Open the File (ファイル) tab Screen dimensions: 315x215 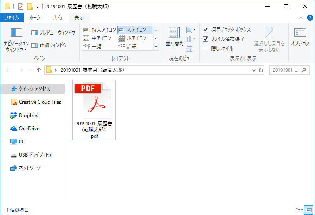click(12, 18)
